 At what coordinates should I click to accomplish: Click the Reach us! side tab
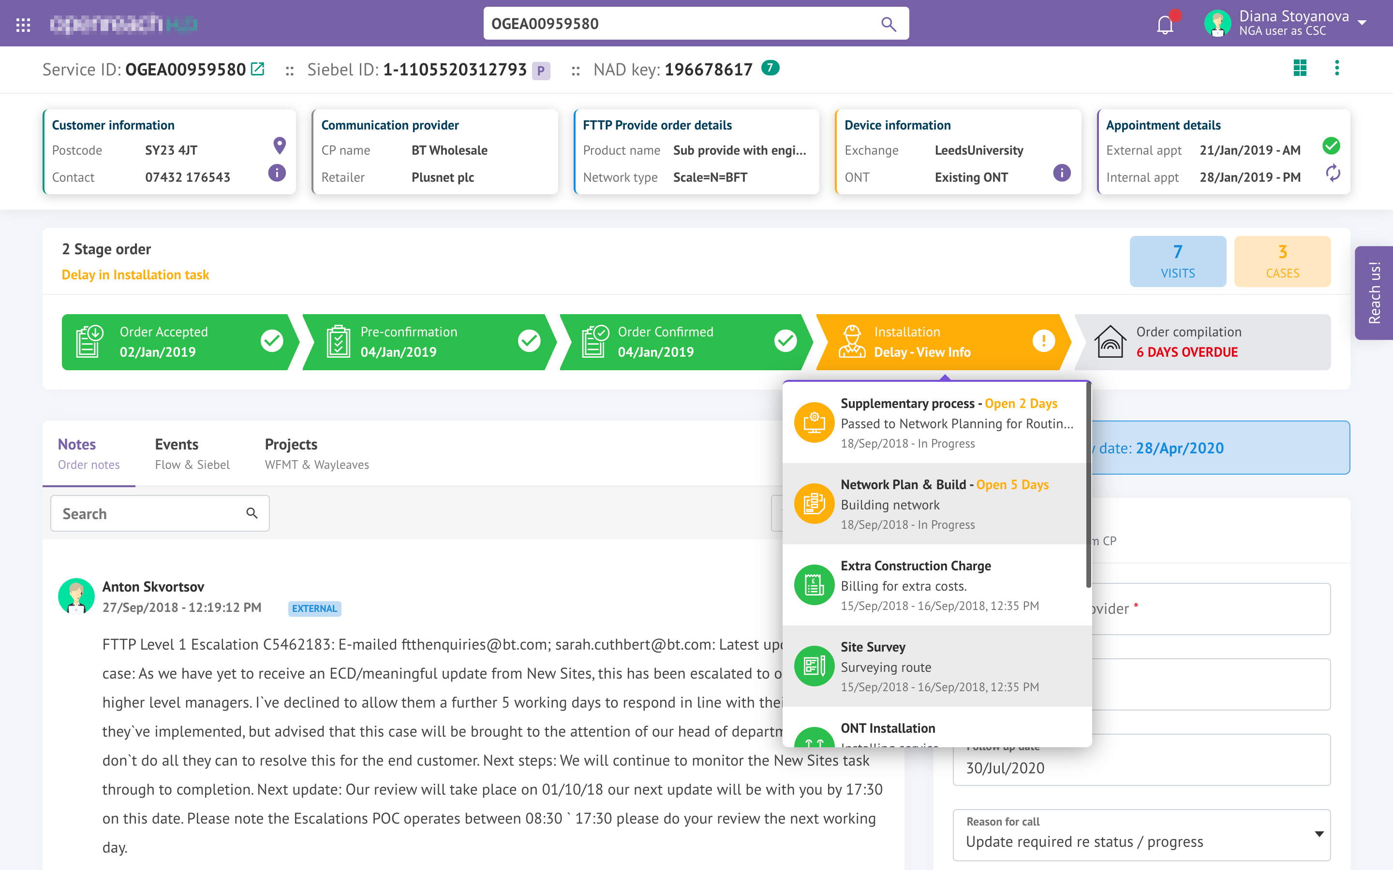(x=1374, y=293)
